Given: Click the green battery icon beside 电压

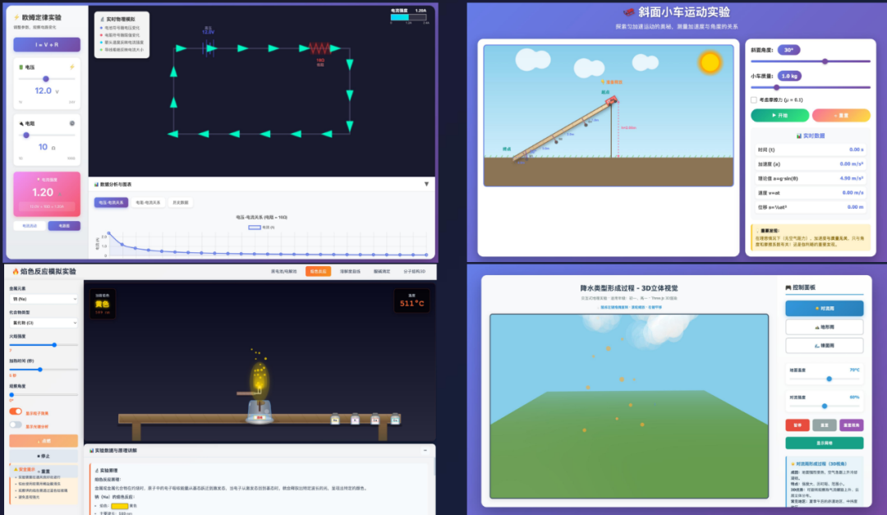Looking at the screenshot, I should tap(21, 67).
